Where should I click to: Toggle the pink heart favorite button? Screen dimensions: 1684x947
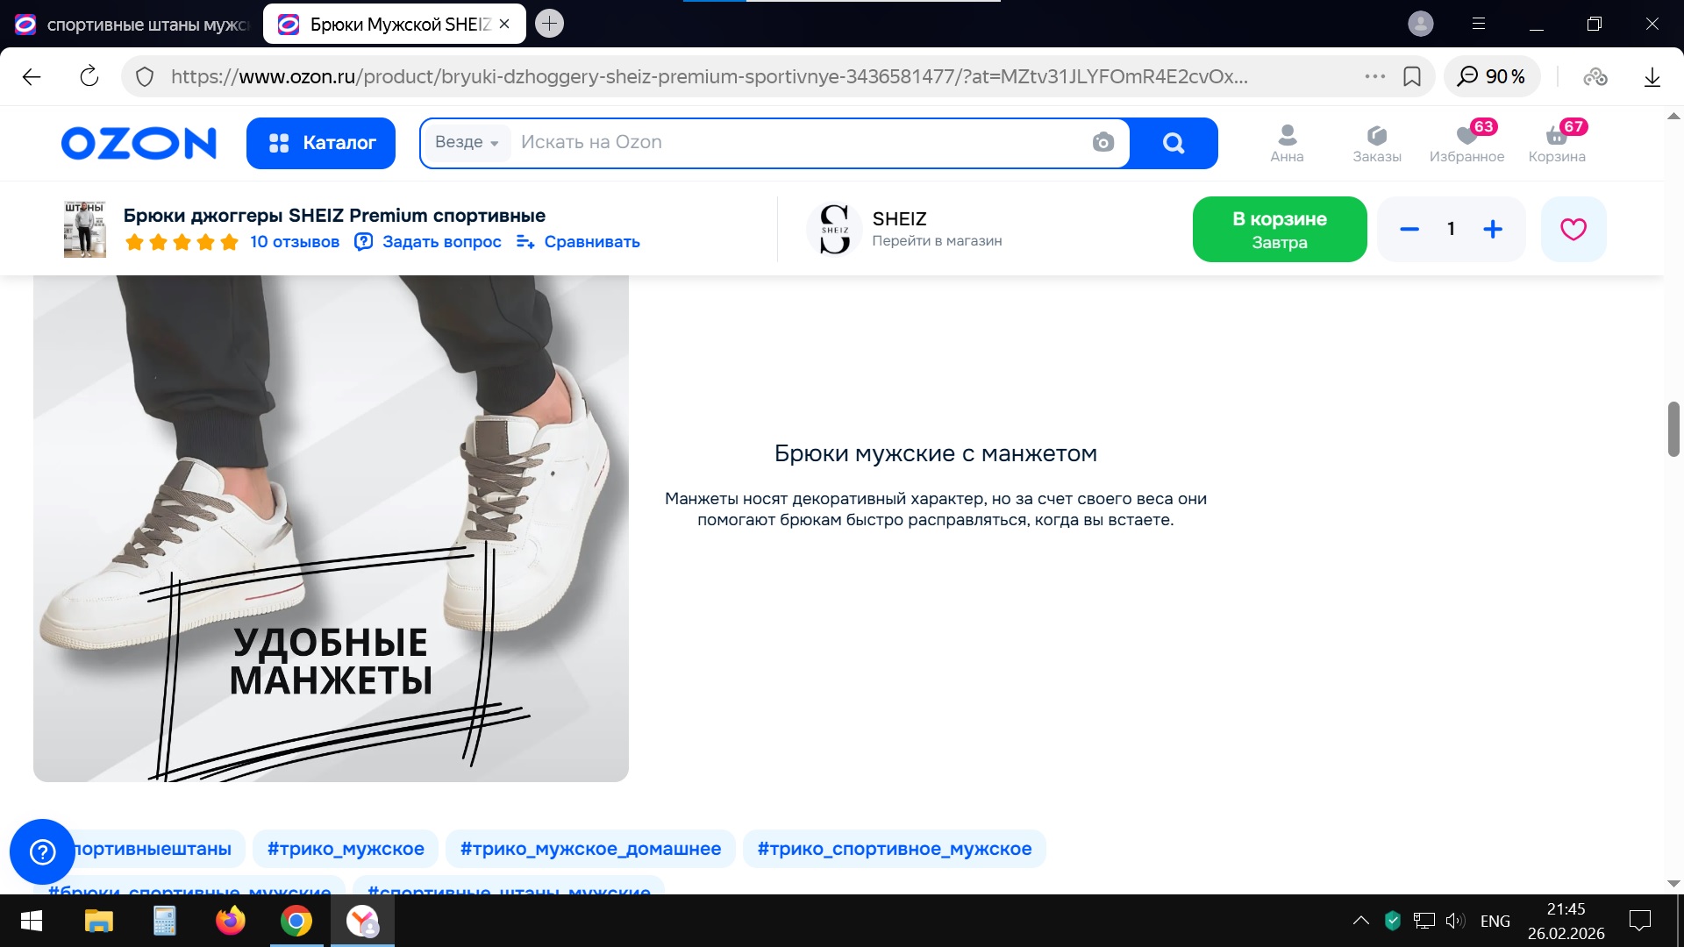pyautogui.click(x=1573, y=230)
